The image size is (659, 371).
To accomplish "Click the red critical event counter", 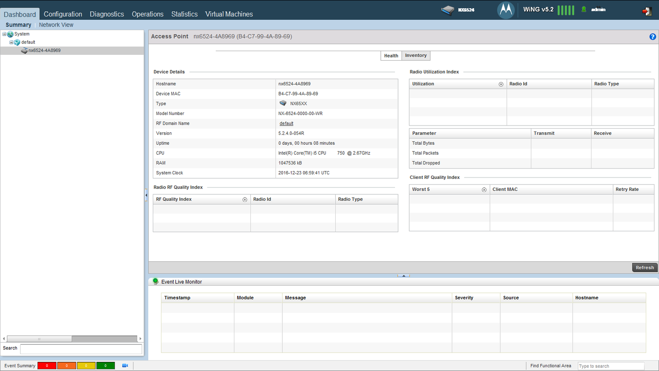I will coord(47,366).
